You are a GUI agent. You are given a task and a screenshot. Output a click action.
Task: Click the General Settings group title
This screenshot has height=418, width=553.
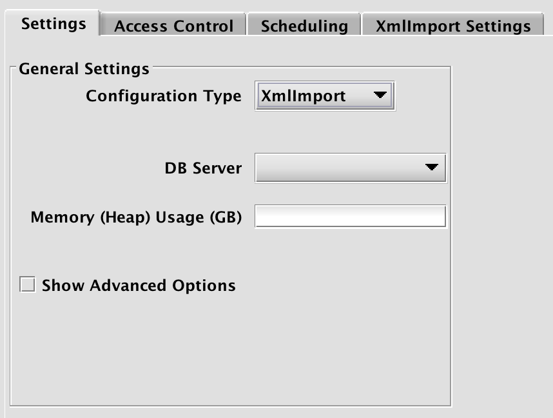click(84, 68)
